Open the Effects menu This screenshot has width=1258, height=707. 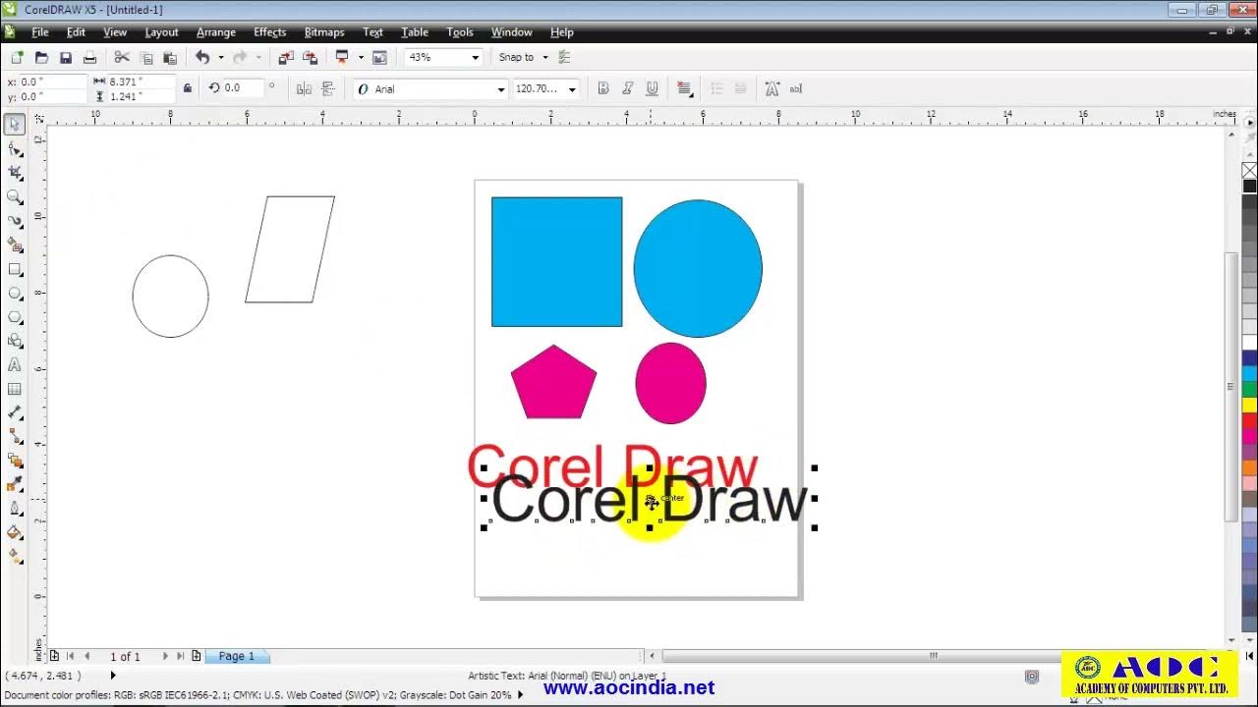pos(269,32)
